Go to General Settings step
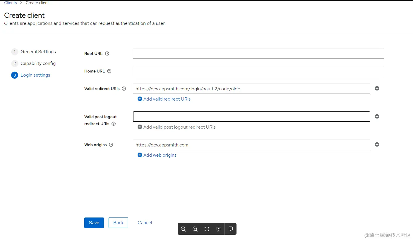This screenshot has width=413, height=240. coord(38,52)
